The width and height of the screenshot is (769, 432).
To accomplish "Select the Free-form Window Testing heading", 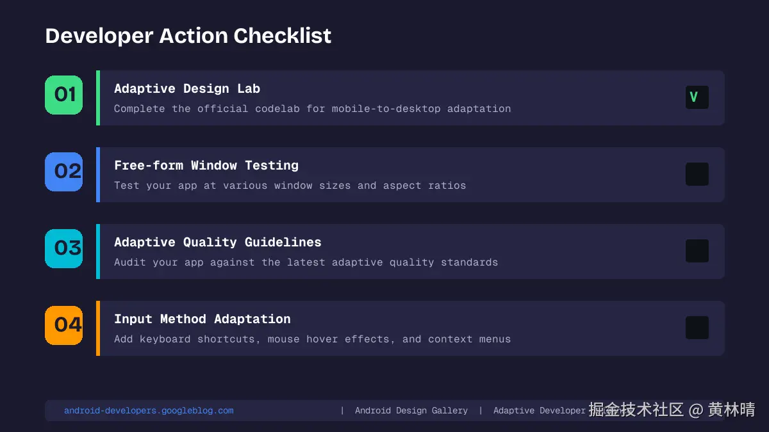I will (x=206, y=166).
